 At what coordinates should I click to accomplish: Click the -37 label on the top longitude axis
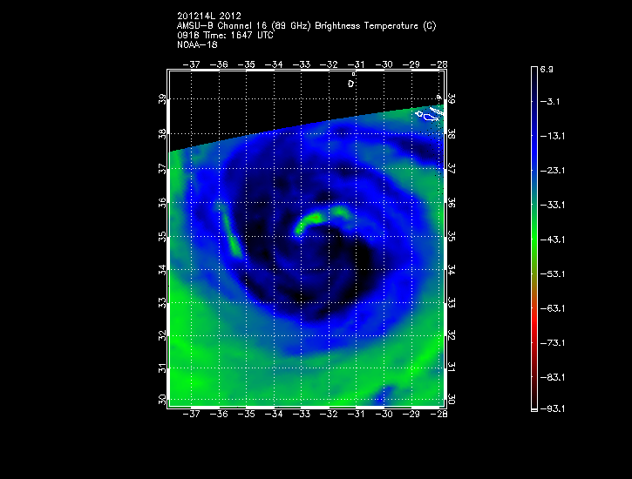[192, 64]
